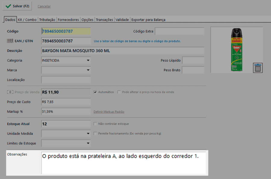Click the Estoque Atual field with 12
This screenshot has height=179, width=271.
point(66,124)
